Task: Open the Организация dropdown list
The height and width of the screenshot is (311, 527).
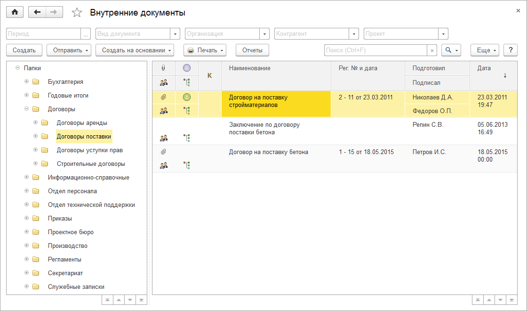Action: tap(265, 34)
